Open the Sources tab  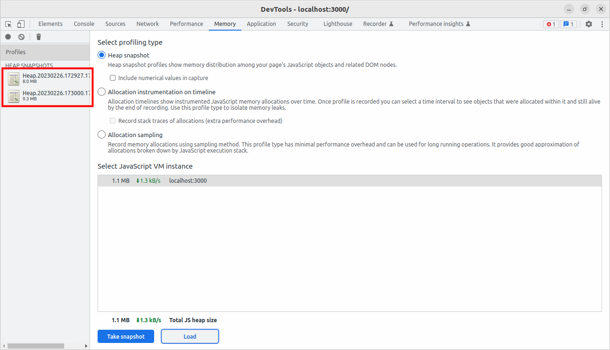(x=115, y=24)
